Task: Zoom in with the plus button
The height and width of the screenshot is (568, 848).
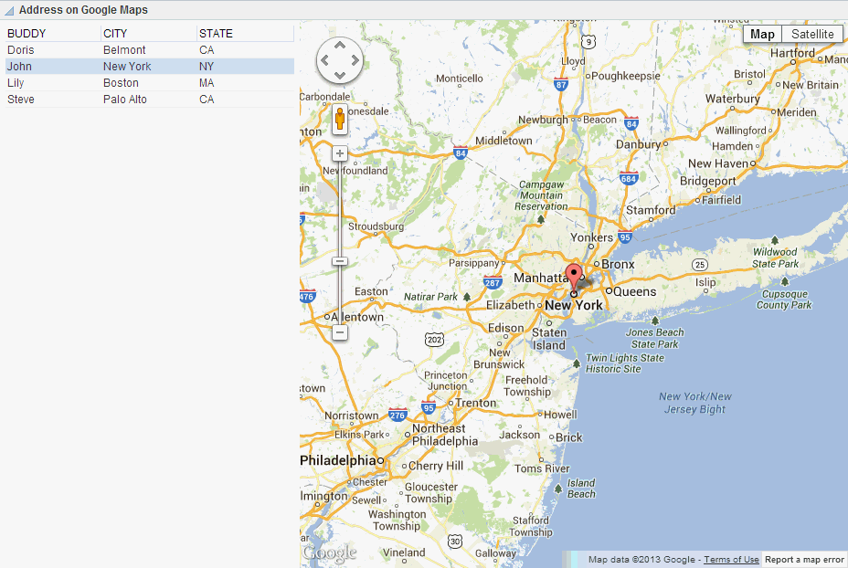Action: (340, 153)
